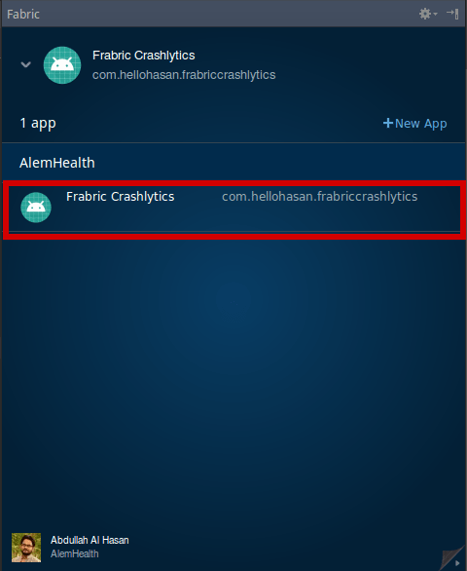This screenshot has width=467, height=571.
Task: Click the Abdullah Al Hasan account name
Action: click(90, 540)
